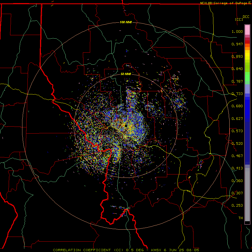252x252 pixels.
Task: Click the 0.573 legend value
Action: tap(237, 131)
